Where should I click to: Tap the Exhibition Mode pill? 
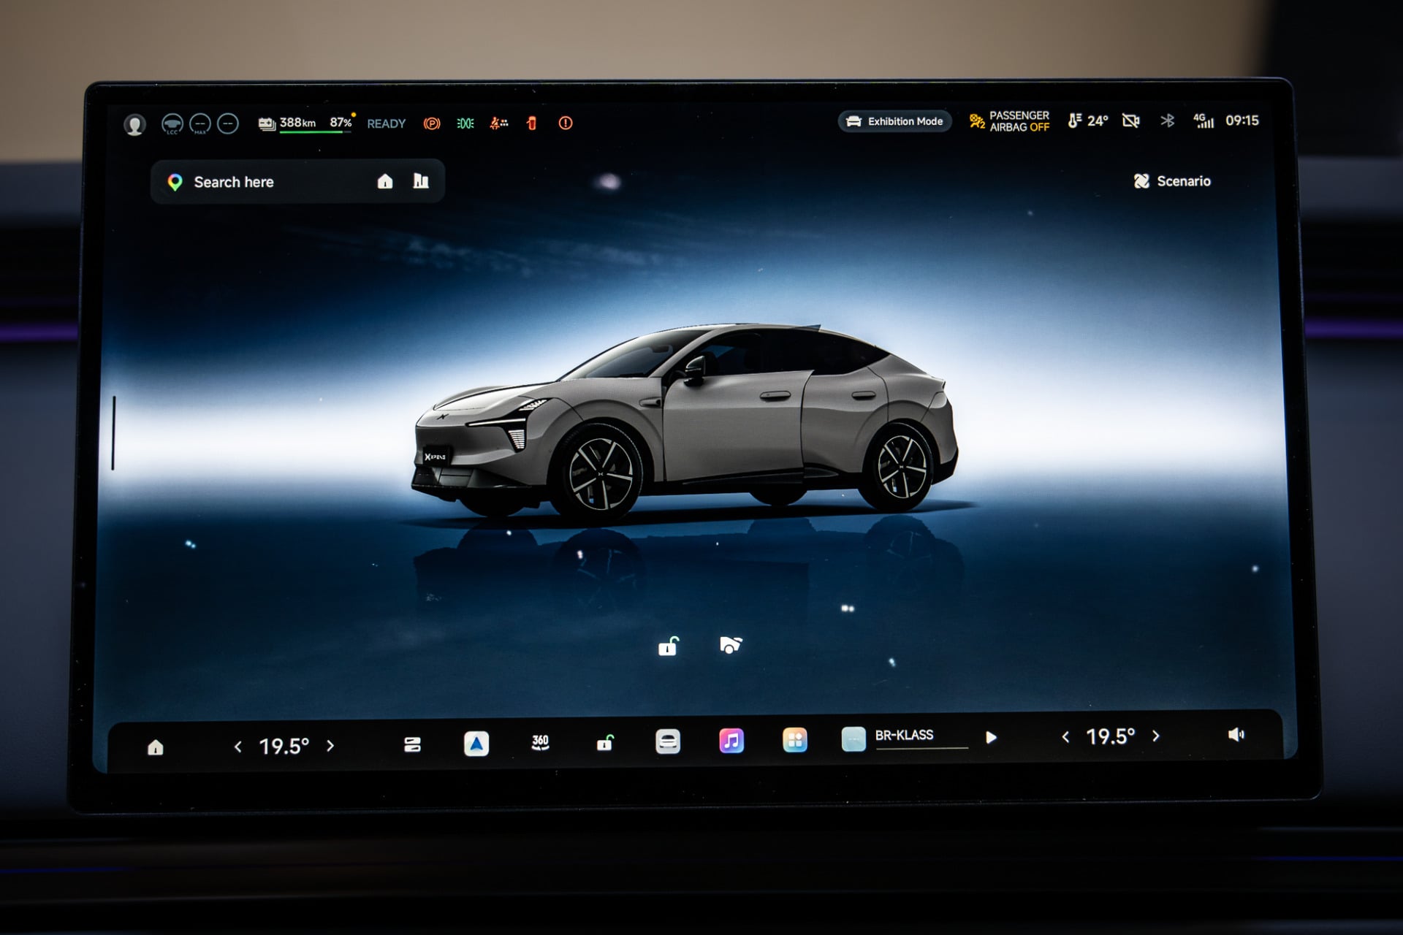[x=894, y=121]
